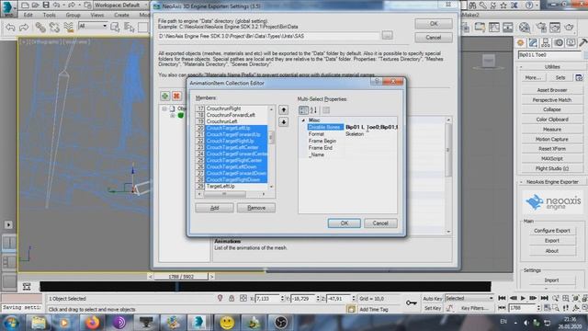
Task: Click the Data directory path field
Action: click(269, 36)
